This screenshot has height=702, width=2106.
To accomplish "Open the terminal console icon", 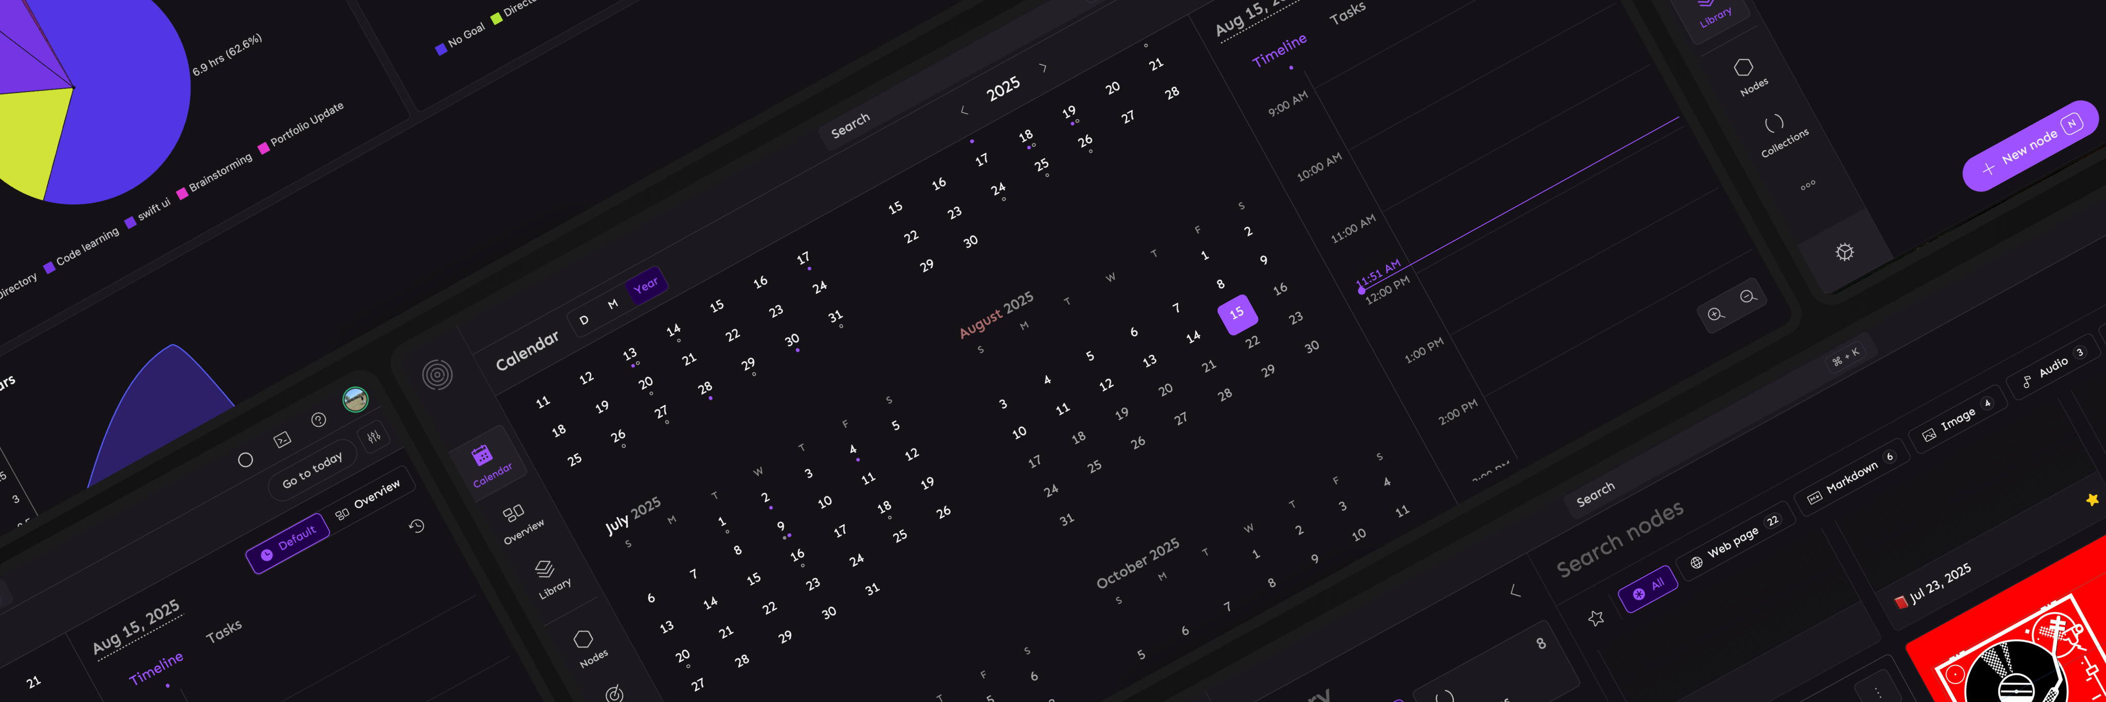I will [282, 439].
